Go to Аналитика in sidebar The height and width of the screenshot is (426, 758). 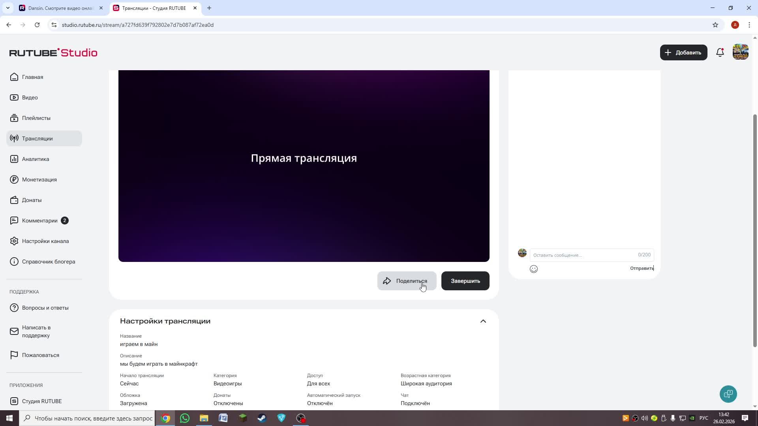click(36, 159)
